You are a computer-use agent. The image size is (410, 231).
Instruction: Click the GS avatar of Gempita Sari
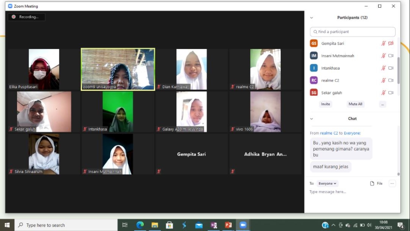point(314,43)
